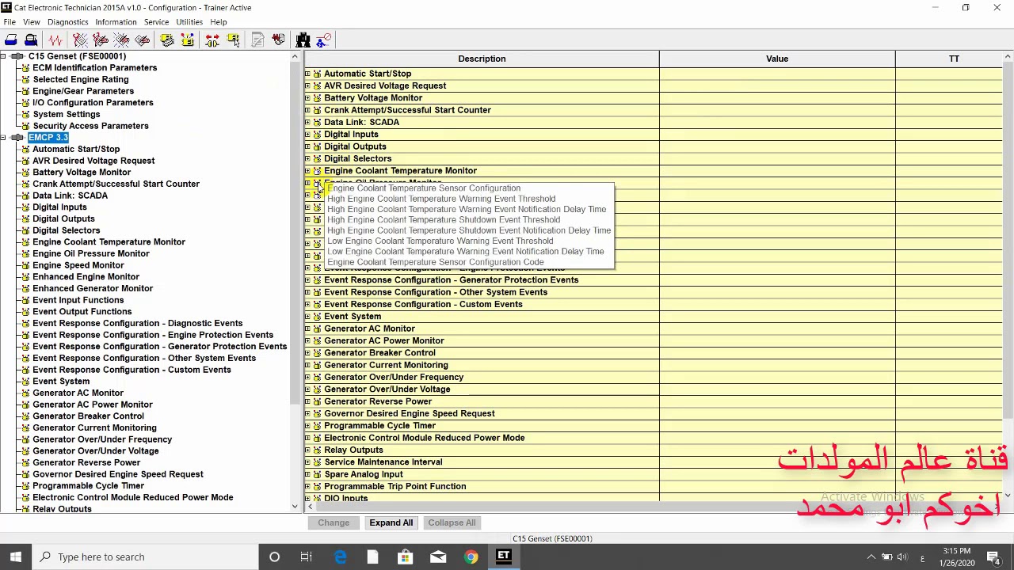The width and height of the screenshot is (1014, 570).
Task: Expand Automatic Start/Stop in right list
Action: (307, 74)
